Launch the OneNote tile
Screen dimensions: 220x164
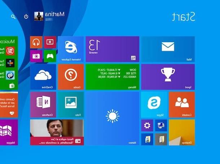tap(43, 105)
